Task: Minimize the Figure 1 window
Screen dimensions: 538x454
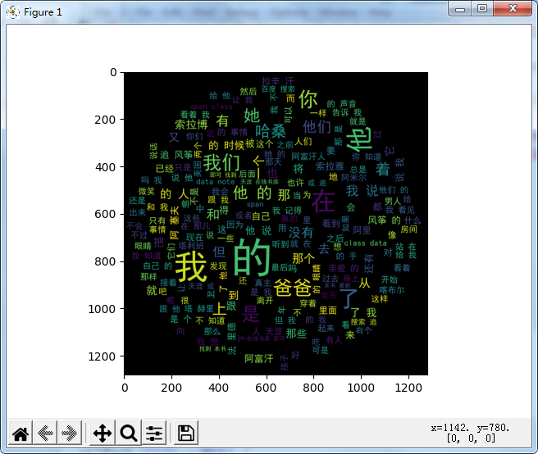Action: tap(460, 9)
